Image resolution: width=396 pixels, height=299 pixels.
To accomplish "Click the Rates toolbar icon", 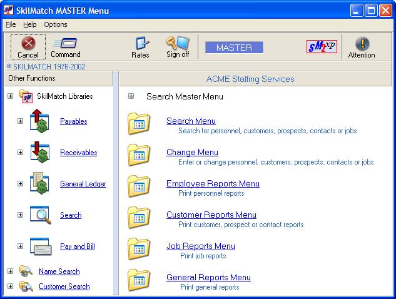I will pyautogui.click(x=141, y=43).
